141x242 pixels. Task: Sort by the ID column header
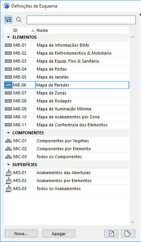pyautogui.click(x=24, y=30)
